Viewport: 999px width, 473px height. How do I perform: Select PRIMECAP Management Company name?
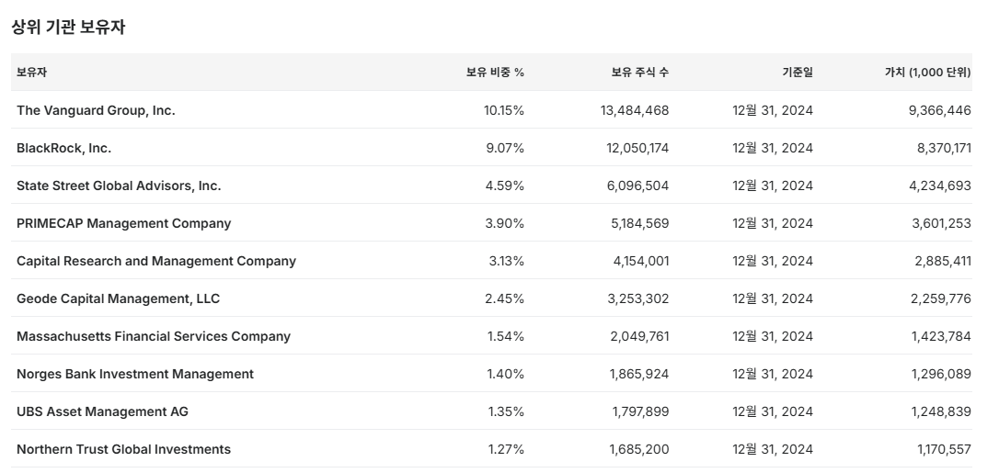pos(123,223)
